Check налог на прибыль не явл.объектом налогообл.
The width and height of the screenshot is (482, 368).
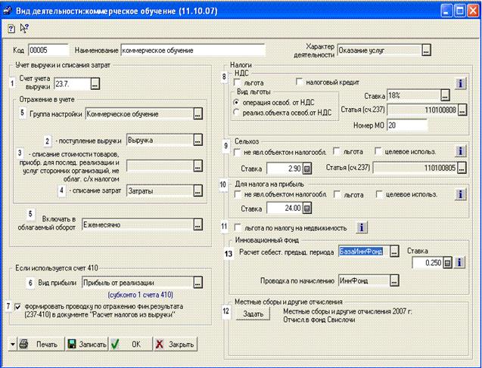click(238, 195)
